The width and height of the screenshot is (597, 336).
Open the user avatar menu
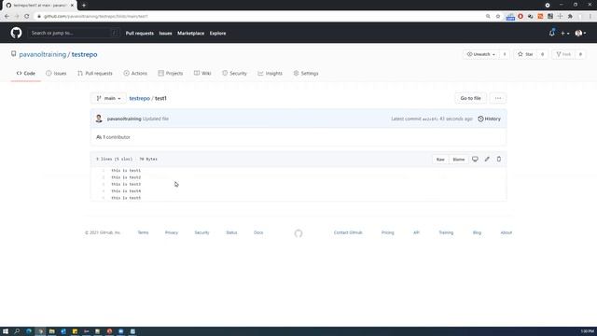tap(580, 34)
